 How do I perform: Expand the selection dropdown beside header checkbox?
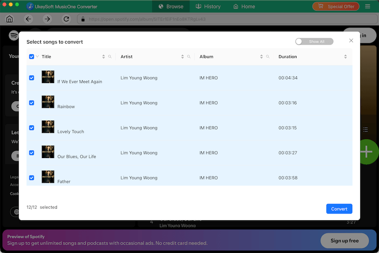point(37,56)
